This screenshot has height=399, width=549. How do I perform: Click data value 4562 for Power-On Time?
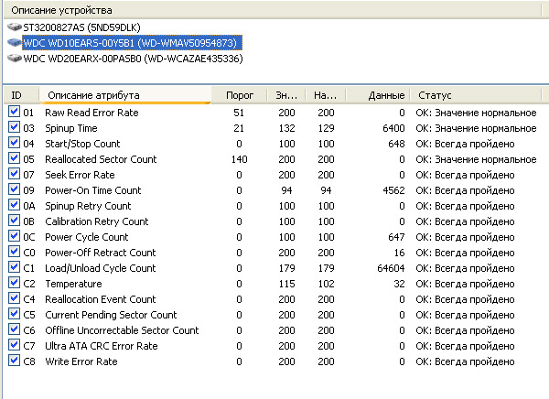click(393, 190)
